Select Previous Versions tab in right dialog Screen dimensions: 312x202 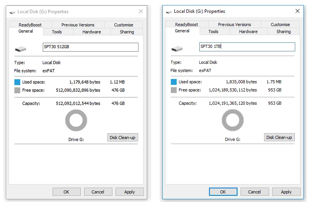coord(234,25)
